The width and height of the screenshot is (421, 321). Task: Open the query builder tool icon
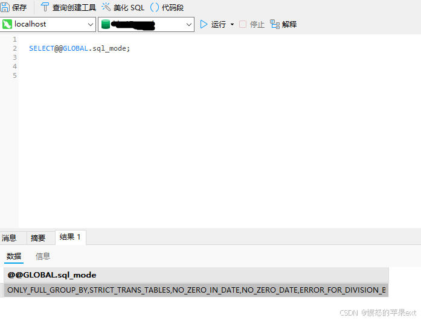45,7
